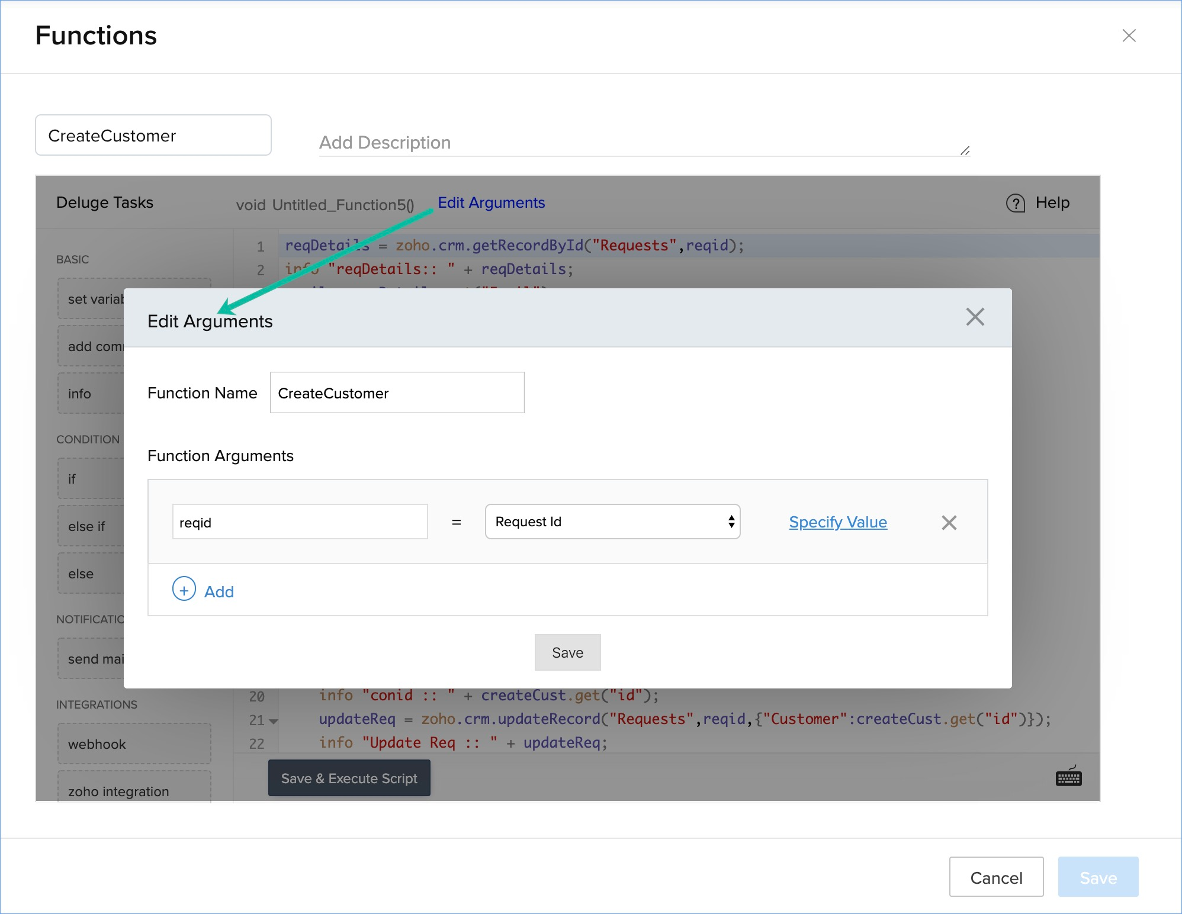
Task: Click the Add Description field
Action: tap(643, 143)
